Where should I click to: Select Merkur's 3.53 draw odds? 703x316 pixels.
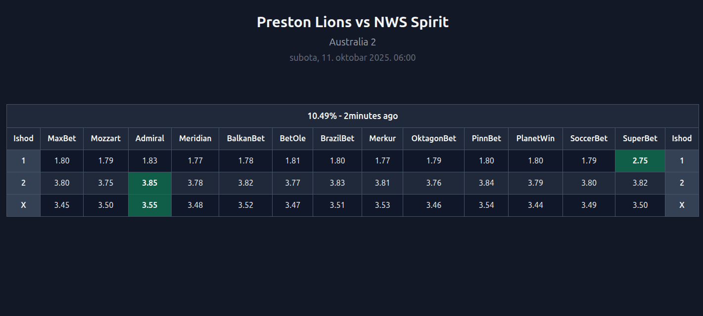pos(382,205)
